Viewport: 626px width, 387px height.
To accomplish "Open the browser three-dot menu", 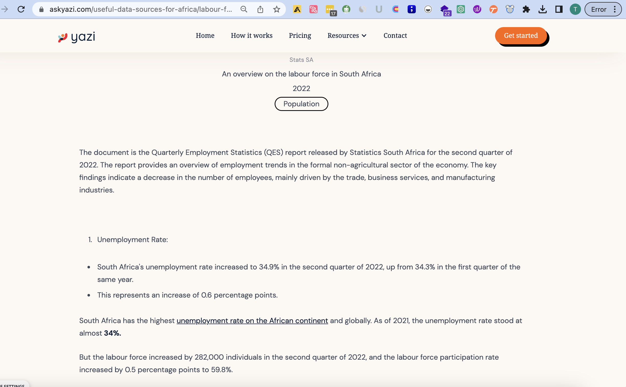I will tap(614, 9).
